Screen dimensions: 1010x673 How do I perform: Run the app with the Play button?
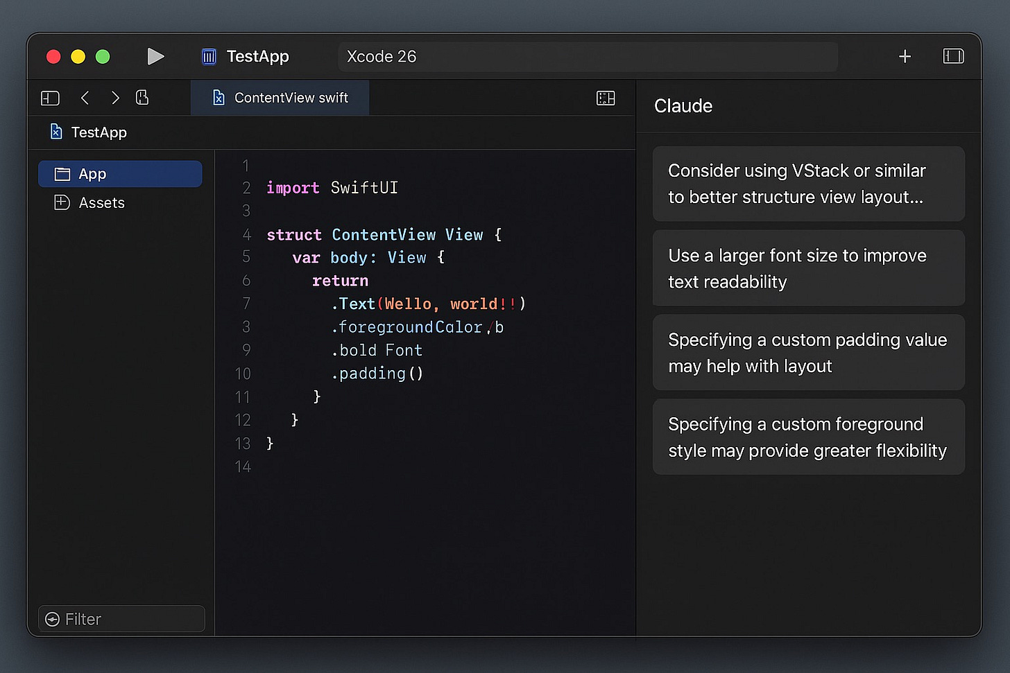tap(155, 56)
